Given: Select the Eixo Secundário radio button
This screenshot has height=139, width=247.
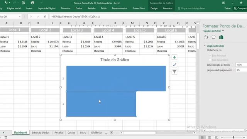Looking at the screenshot, I should [x=210, y=60].
